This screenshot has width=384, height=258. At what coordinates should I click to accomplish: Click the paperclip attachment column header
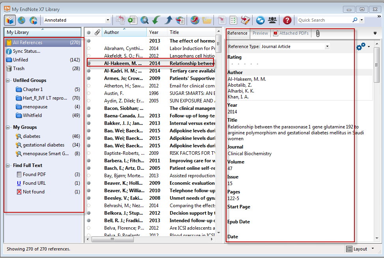click(x=97, y=32)
